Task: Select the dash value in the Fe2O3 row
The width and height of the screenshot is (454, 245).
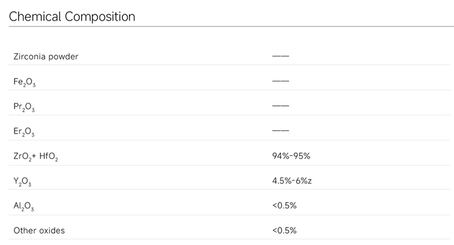Action: pyautogui.click(x=281, y=81)
